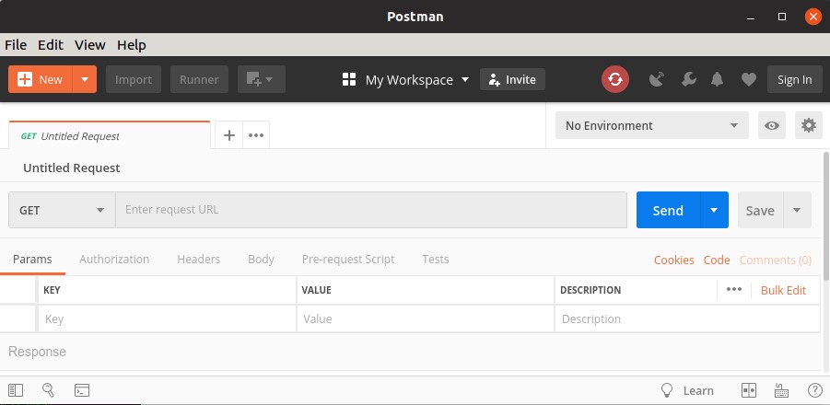Viewport: 830px width, 405px height.
Task: Click the Response label text
Action: [x=37, y=352]
